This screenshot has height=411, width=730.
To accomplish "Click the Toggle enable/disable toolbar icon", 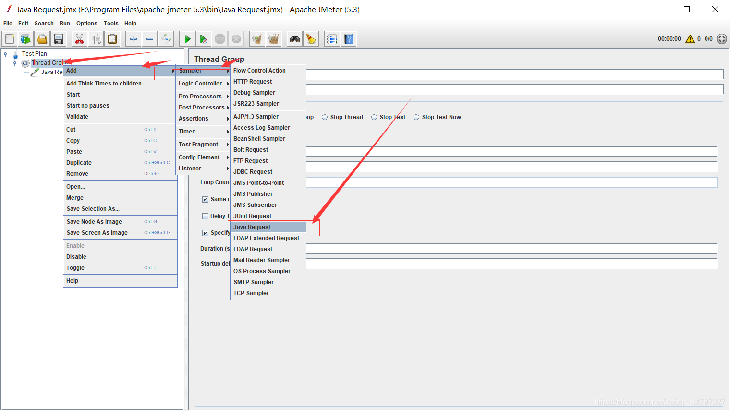I will (166, 39).
